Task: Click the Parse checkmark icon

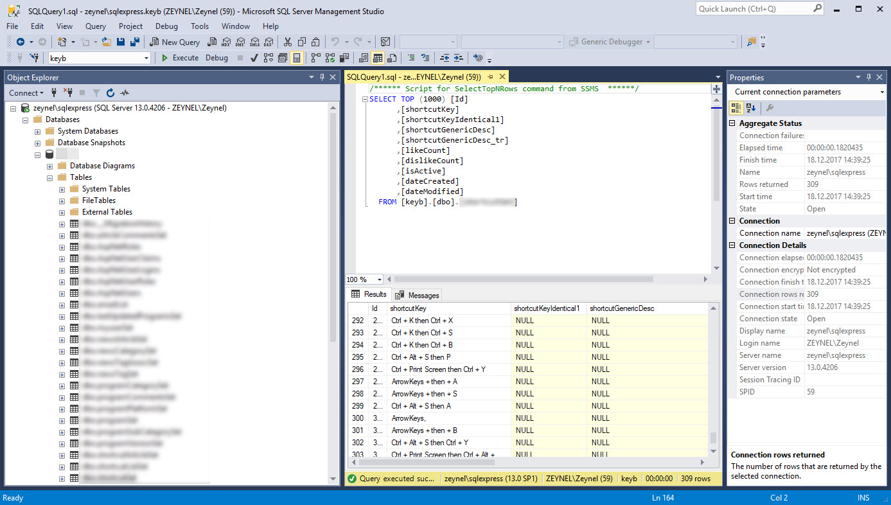Action: tap(254, 58)
